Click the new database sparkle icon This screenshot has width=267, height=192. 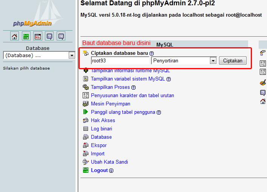[x=85, y=53]
